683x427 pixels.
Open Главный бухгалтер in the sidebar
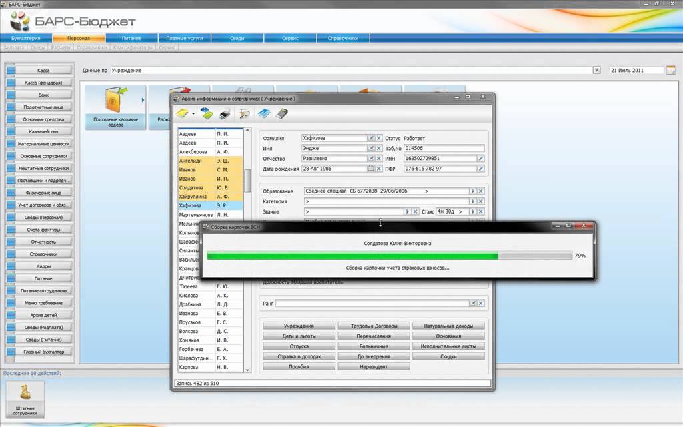click(x=43, y=352)
